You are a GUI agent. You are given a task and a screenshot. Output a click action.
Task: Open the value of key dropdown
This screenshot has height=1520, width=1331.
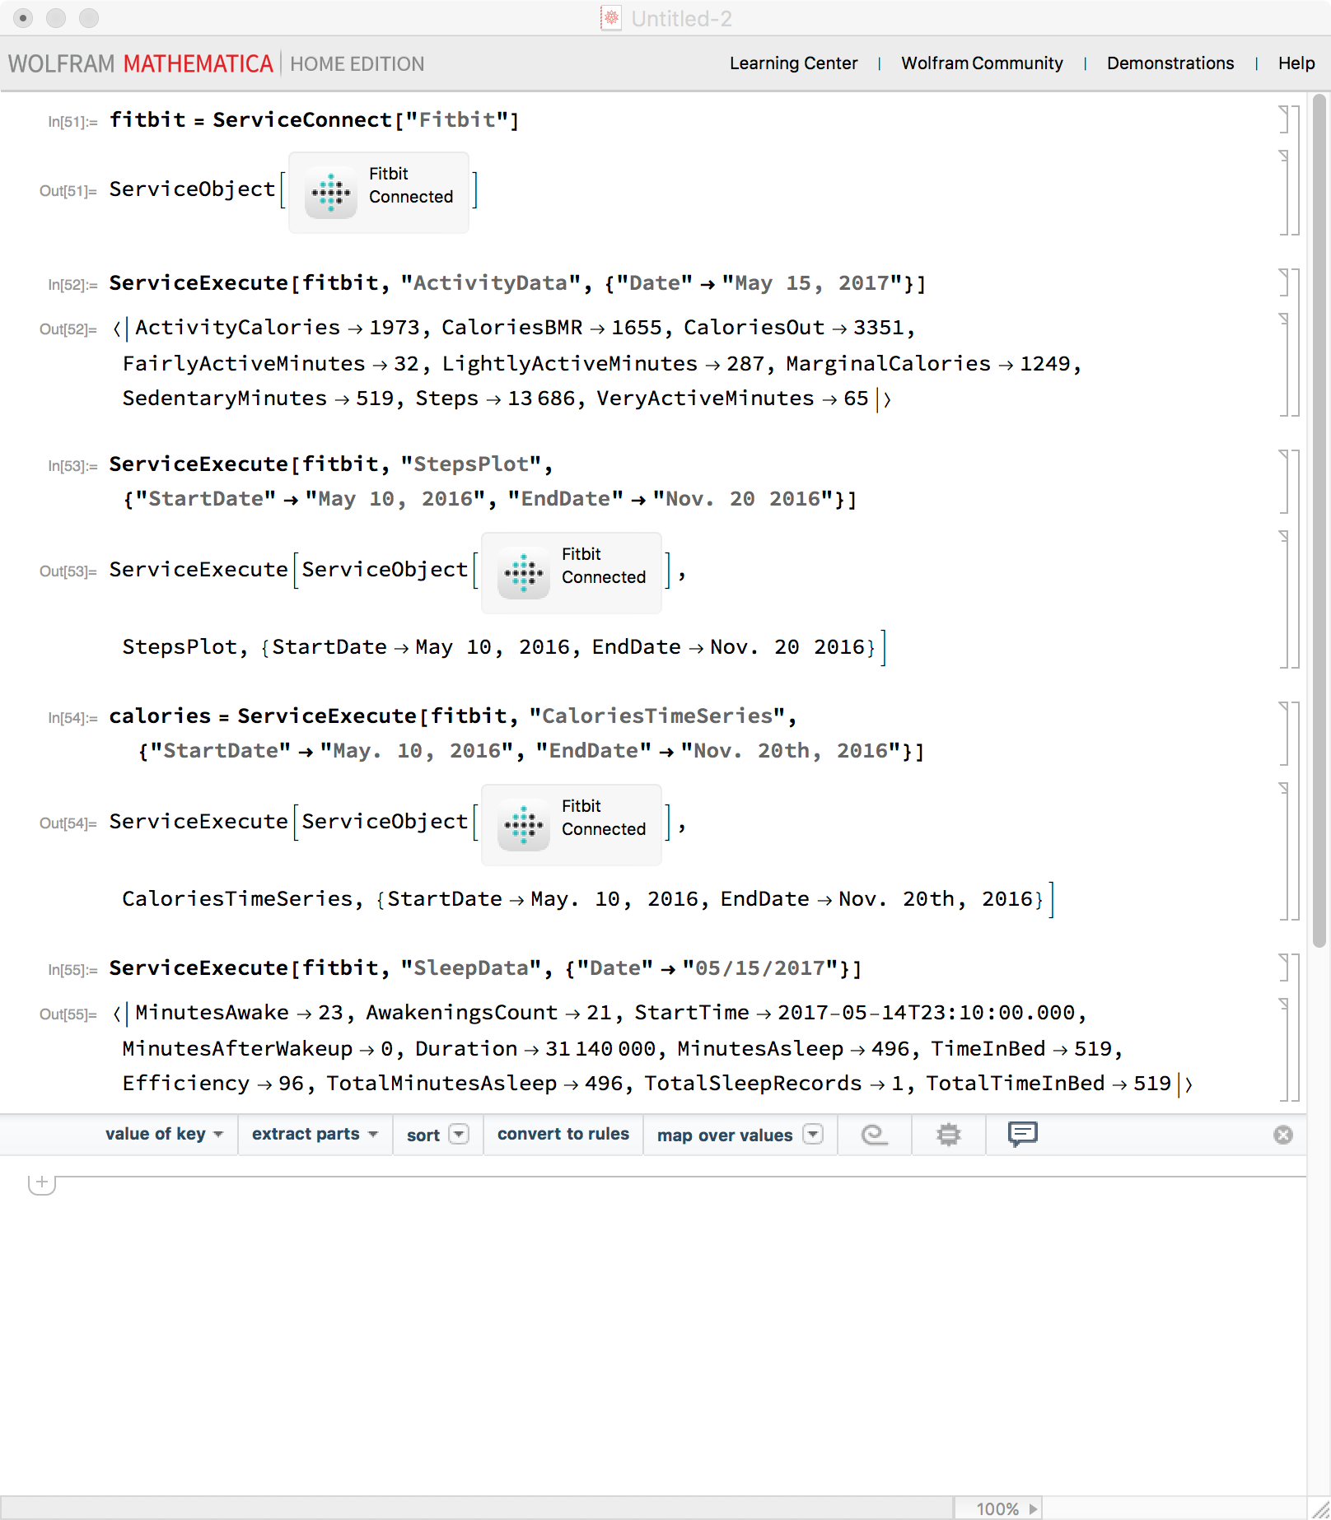(x=164, y=1134)
